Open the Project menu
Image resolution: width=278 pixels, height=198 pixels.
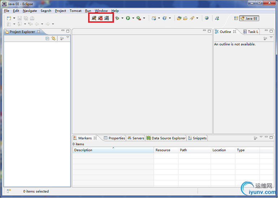[60, 10]
